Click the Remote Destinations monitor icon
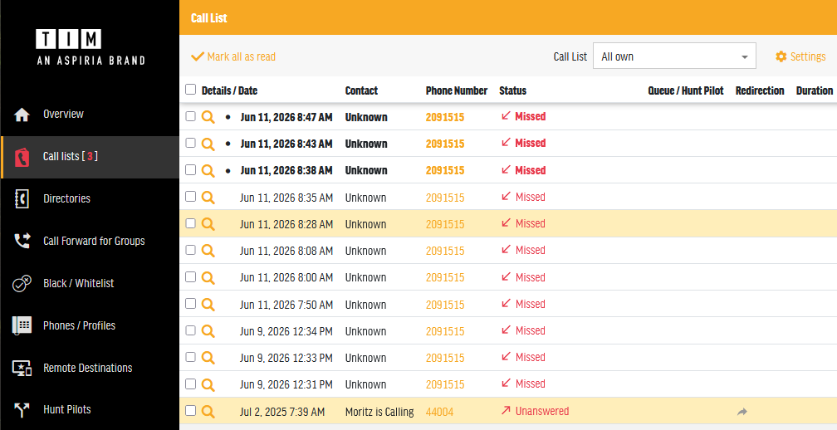Screen dimensions: 837x430 click(22, 368)
